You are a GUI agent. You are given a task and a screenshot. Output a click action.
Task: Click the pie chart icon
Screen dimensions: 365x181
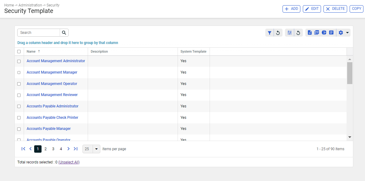tap(324, 33)
